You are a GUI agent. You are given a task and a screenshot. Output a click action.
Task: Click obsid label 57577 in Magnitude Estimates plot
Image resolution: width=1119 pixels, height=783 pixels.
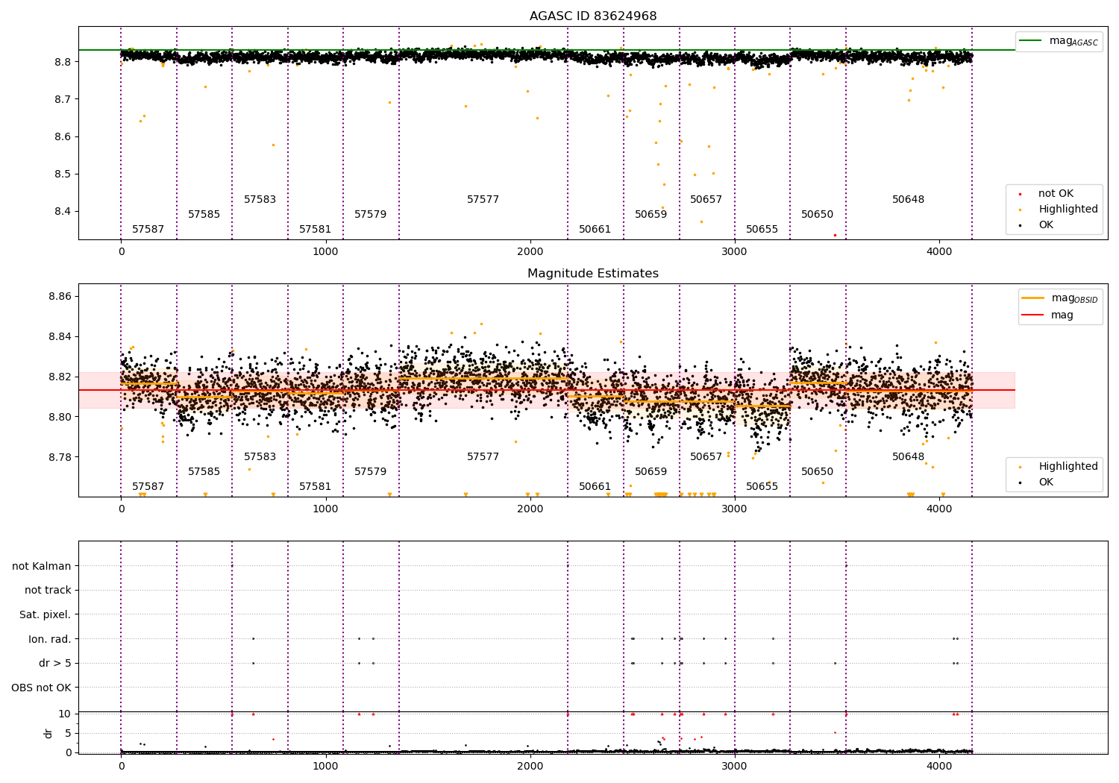483,457
